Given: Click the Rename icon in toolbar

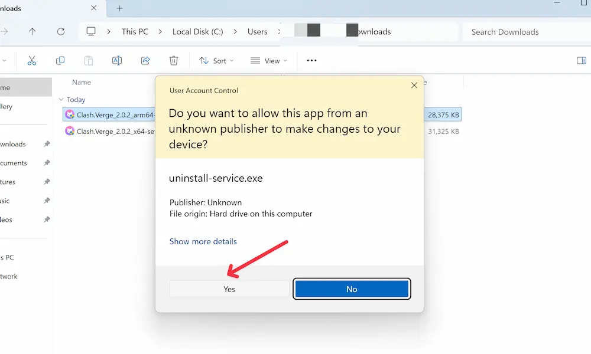Looking at the screenshot, I should (x=117, y=61).
